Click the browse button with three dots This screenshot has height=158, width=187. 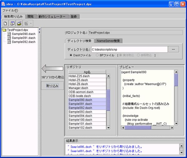click(173, 49)
